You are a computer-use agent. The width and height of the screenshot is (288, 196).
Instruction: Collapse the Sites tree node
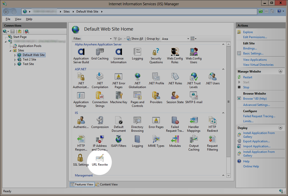point(11,51)
